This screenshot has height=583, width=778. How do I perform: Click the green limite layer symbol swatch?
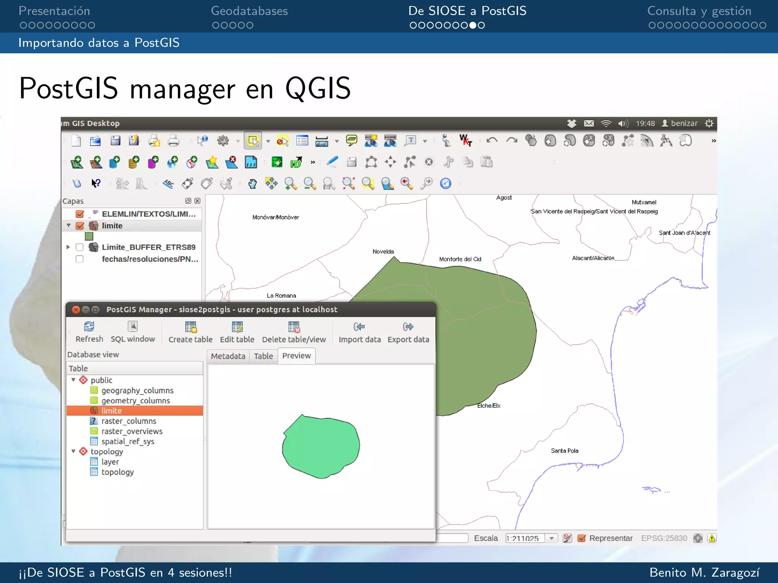[89, 236]
